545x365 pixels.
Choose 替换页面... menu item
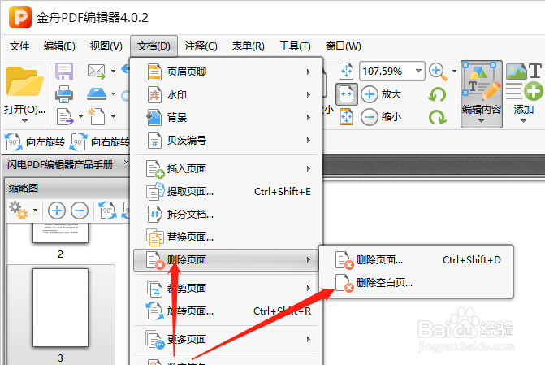click(226, 237)
